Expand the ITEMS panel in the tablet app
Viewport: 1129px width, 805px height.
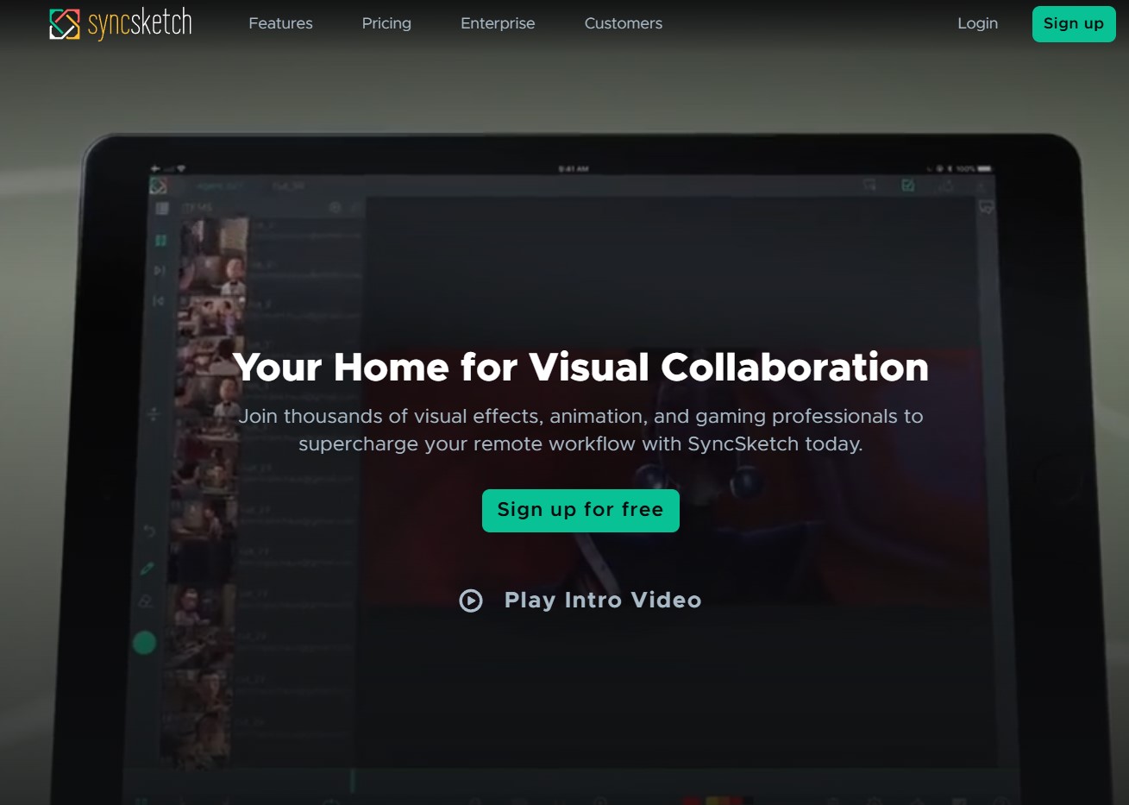[198, 206]
